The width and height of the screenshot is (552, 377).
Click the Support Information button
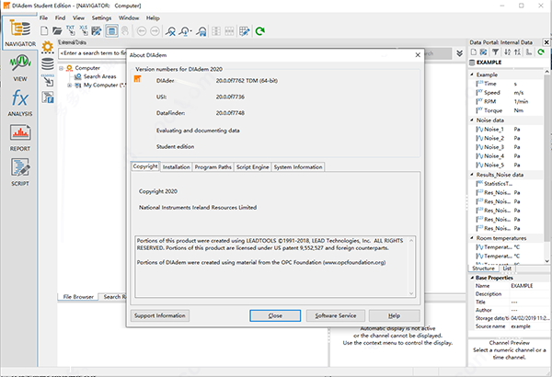tap(159, 315)
